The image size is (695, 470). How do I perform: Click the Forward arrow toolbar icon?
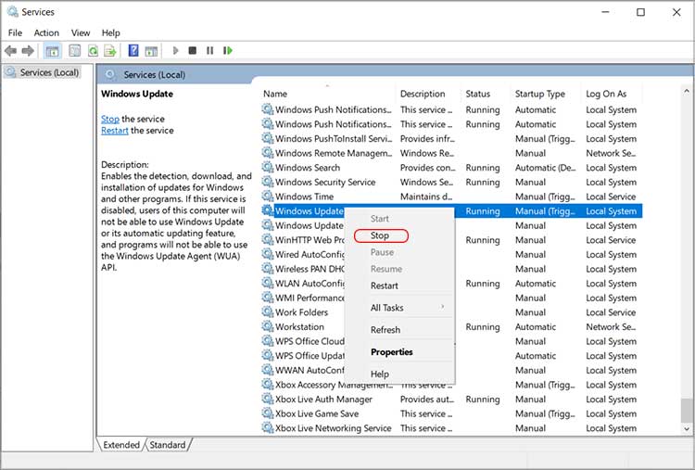click(x=28, y=51)
